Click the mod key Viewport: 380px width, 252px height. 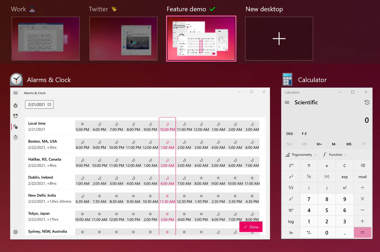(363, 177)
